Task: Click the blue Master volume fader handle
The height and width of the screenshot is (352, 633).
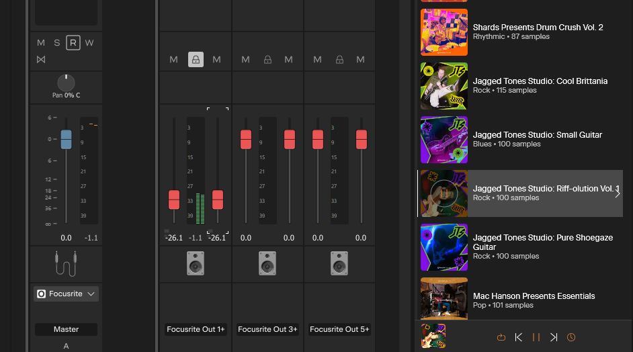Action: [66, 139]
